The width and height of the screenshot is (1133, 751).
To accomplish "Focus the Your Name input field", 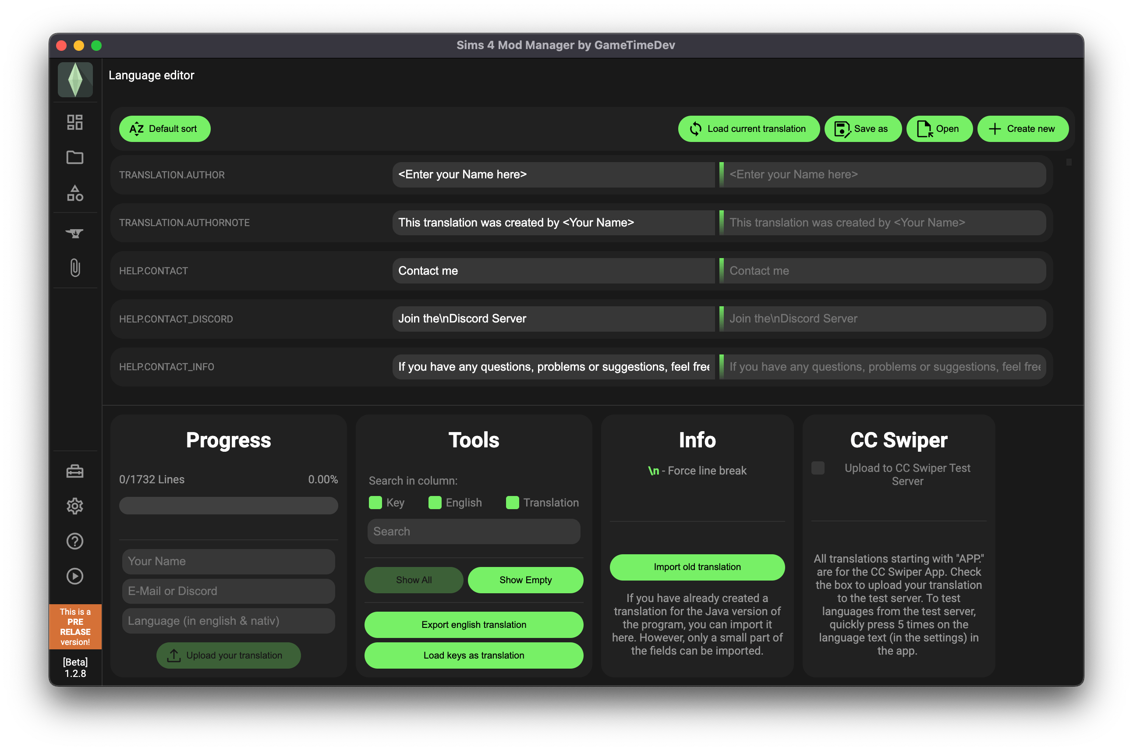I will pos(228,561).
